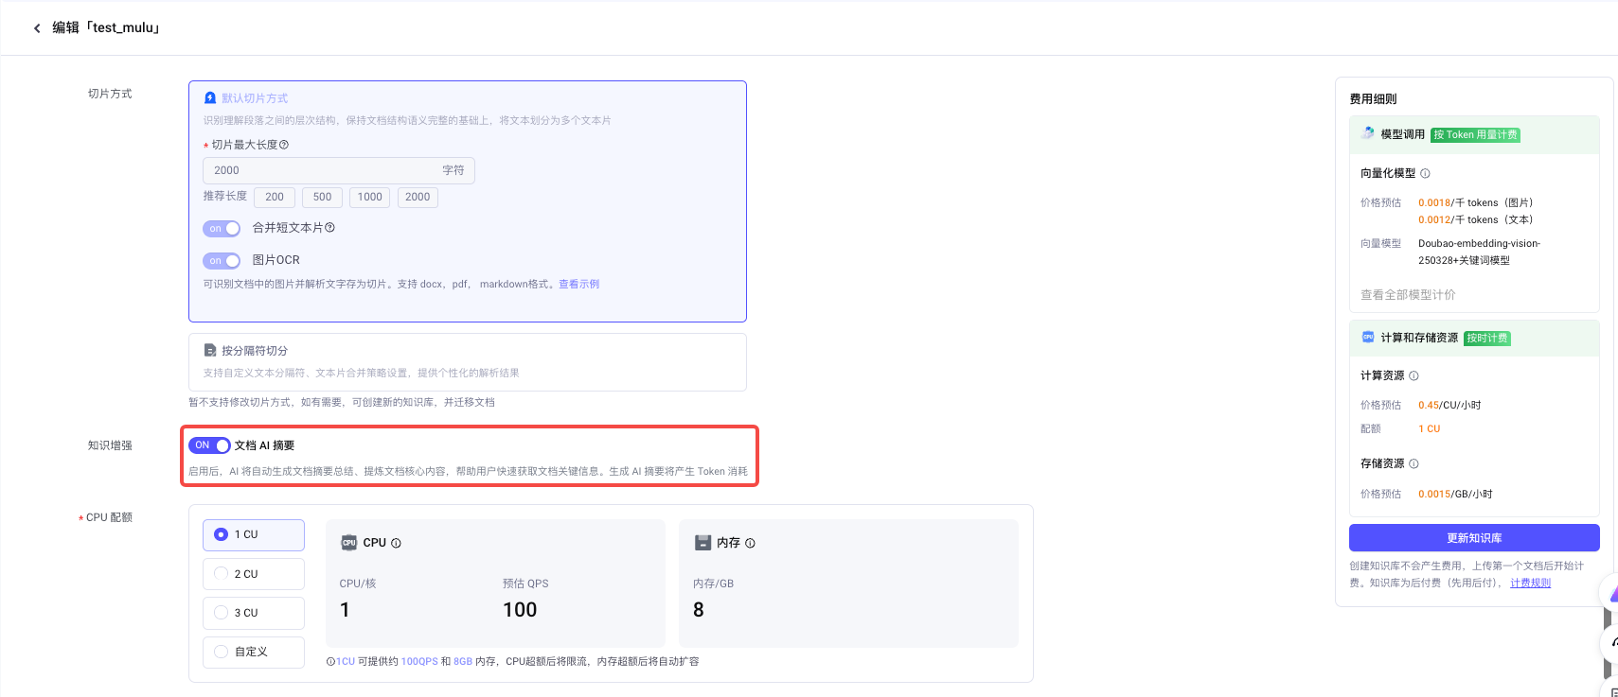Toggle the 图片OCR switch
The width and height of the screenshot is (1618, 697).
(x=222, y=261)
